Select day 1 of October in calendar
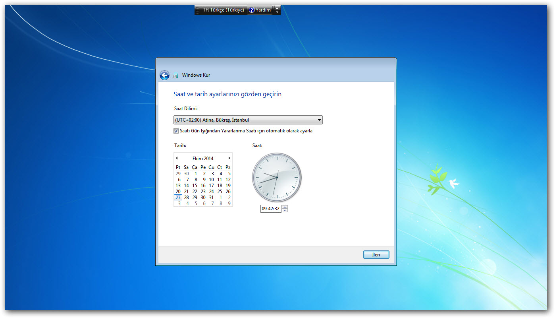 tap(195, 174)
